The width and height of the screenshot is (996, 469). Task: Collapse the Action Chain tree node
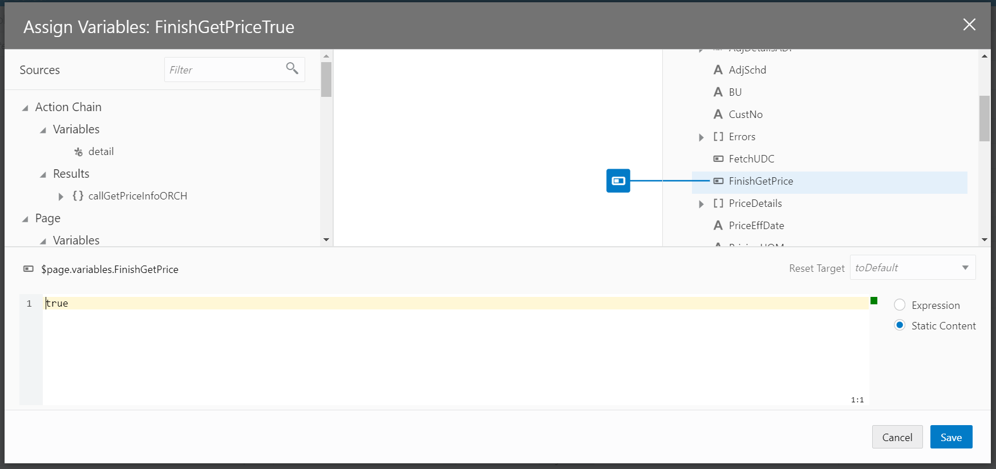click(x=25, y=108)
